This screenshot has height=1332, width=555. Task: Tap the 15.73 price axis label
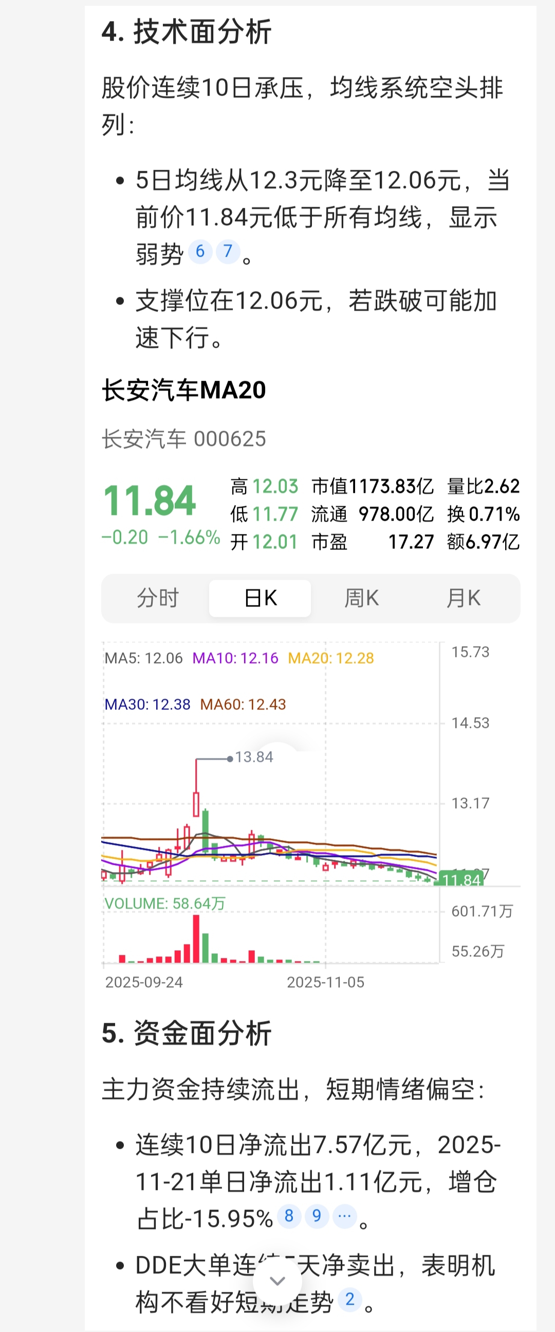click(470, 652)
